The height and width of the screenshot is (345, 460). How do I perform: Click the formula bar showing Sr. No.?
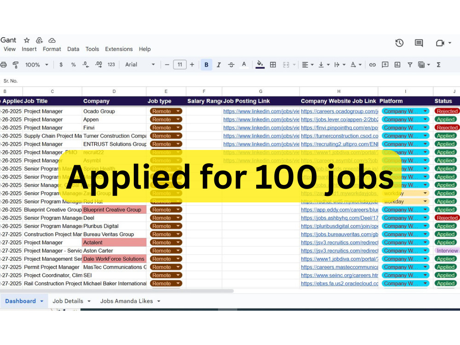point(230,80)
